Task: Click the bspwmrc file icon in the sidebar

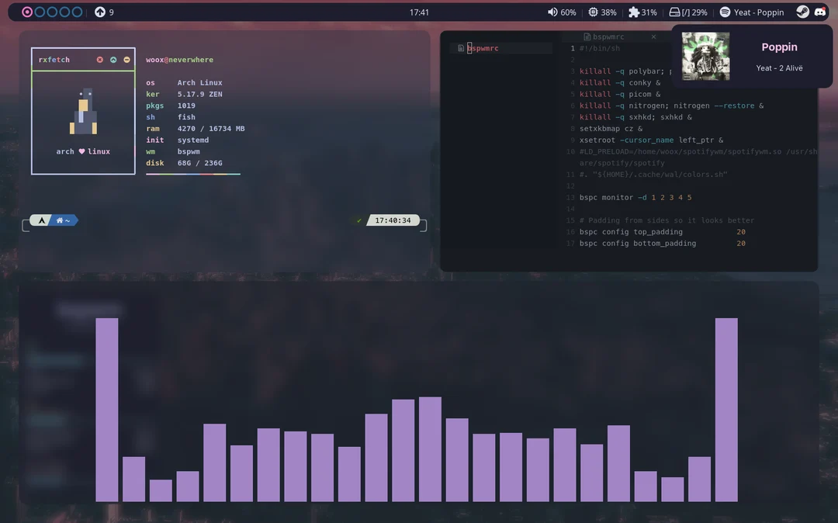Action: point(461,47)
